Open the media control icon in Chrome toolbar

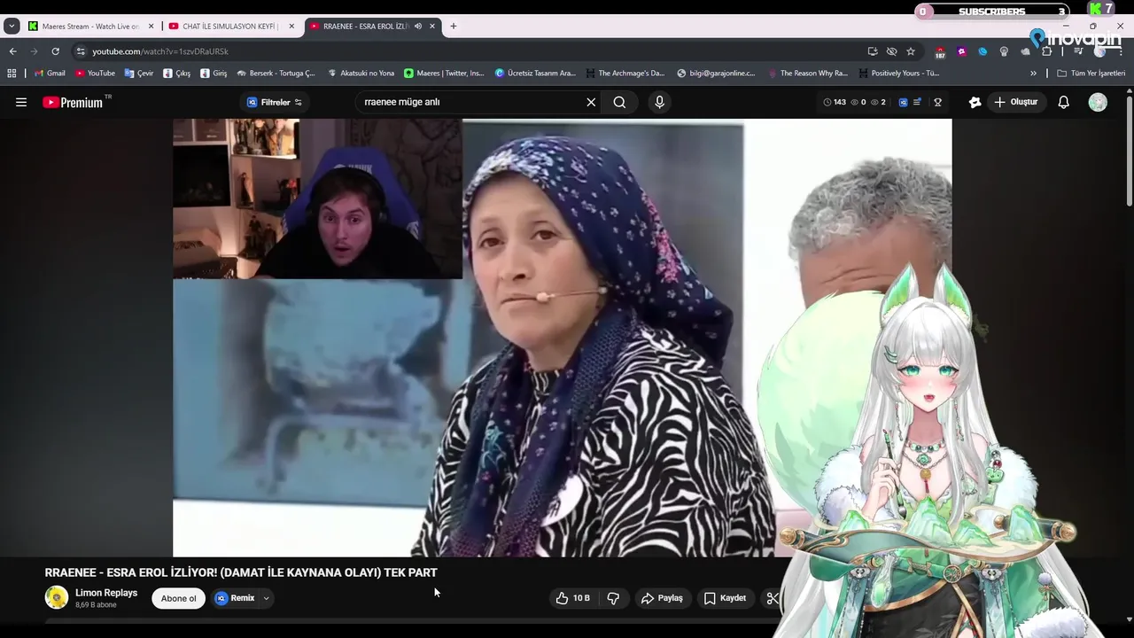1078,51
